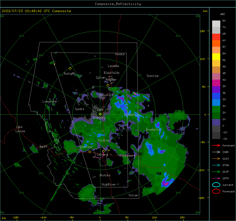Select the purple swatch below 39 dBZ
The height and width of the screenshot is (221, 236).
[x=216, y=89]
